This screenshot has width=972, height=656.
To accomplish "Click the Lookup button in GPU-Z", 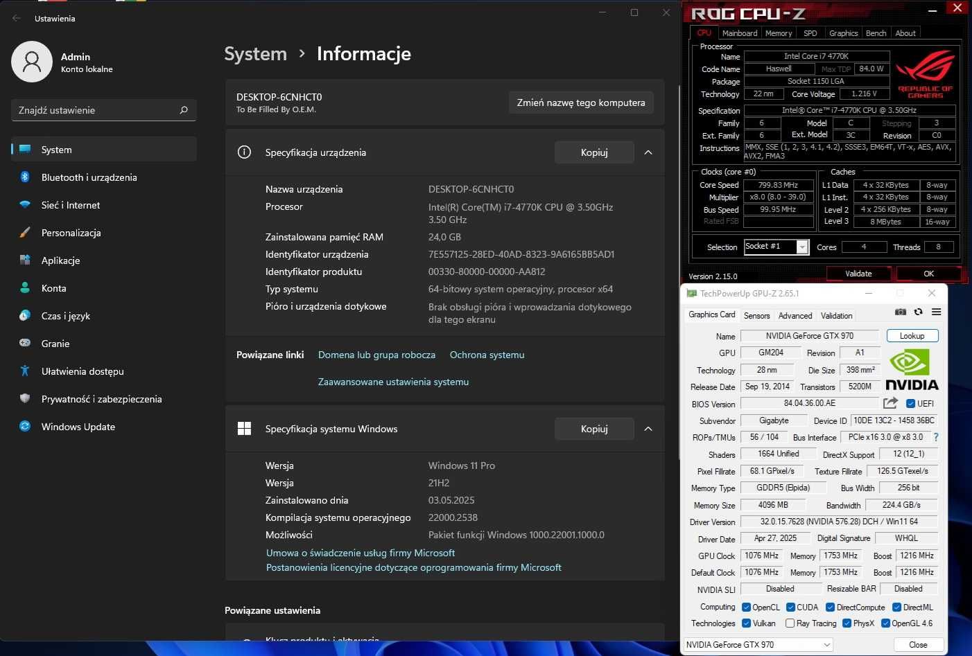I will tap(912, 336).
